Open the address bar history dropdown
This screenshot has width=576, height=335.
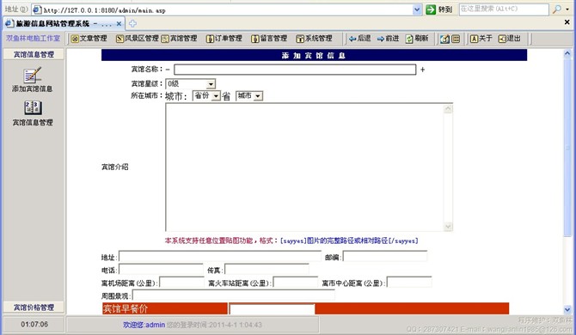(417, 10)
